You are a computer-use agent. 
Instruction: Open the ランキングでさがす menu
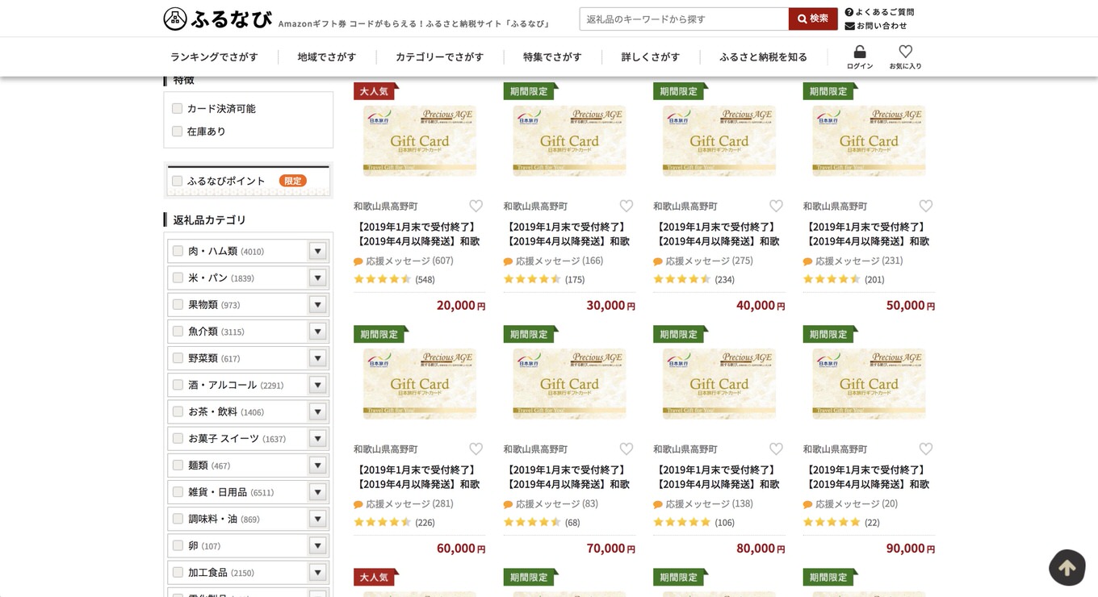(x=214, y=56)
